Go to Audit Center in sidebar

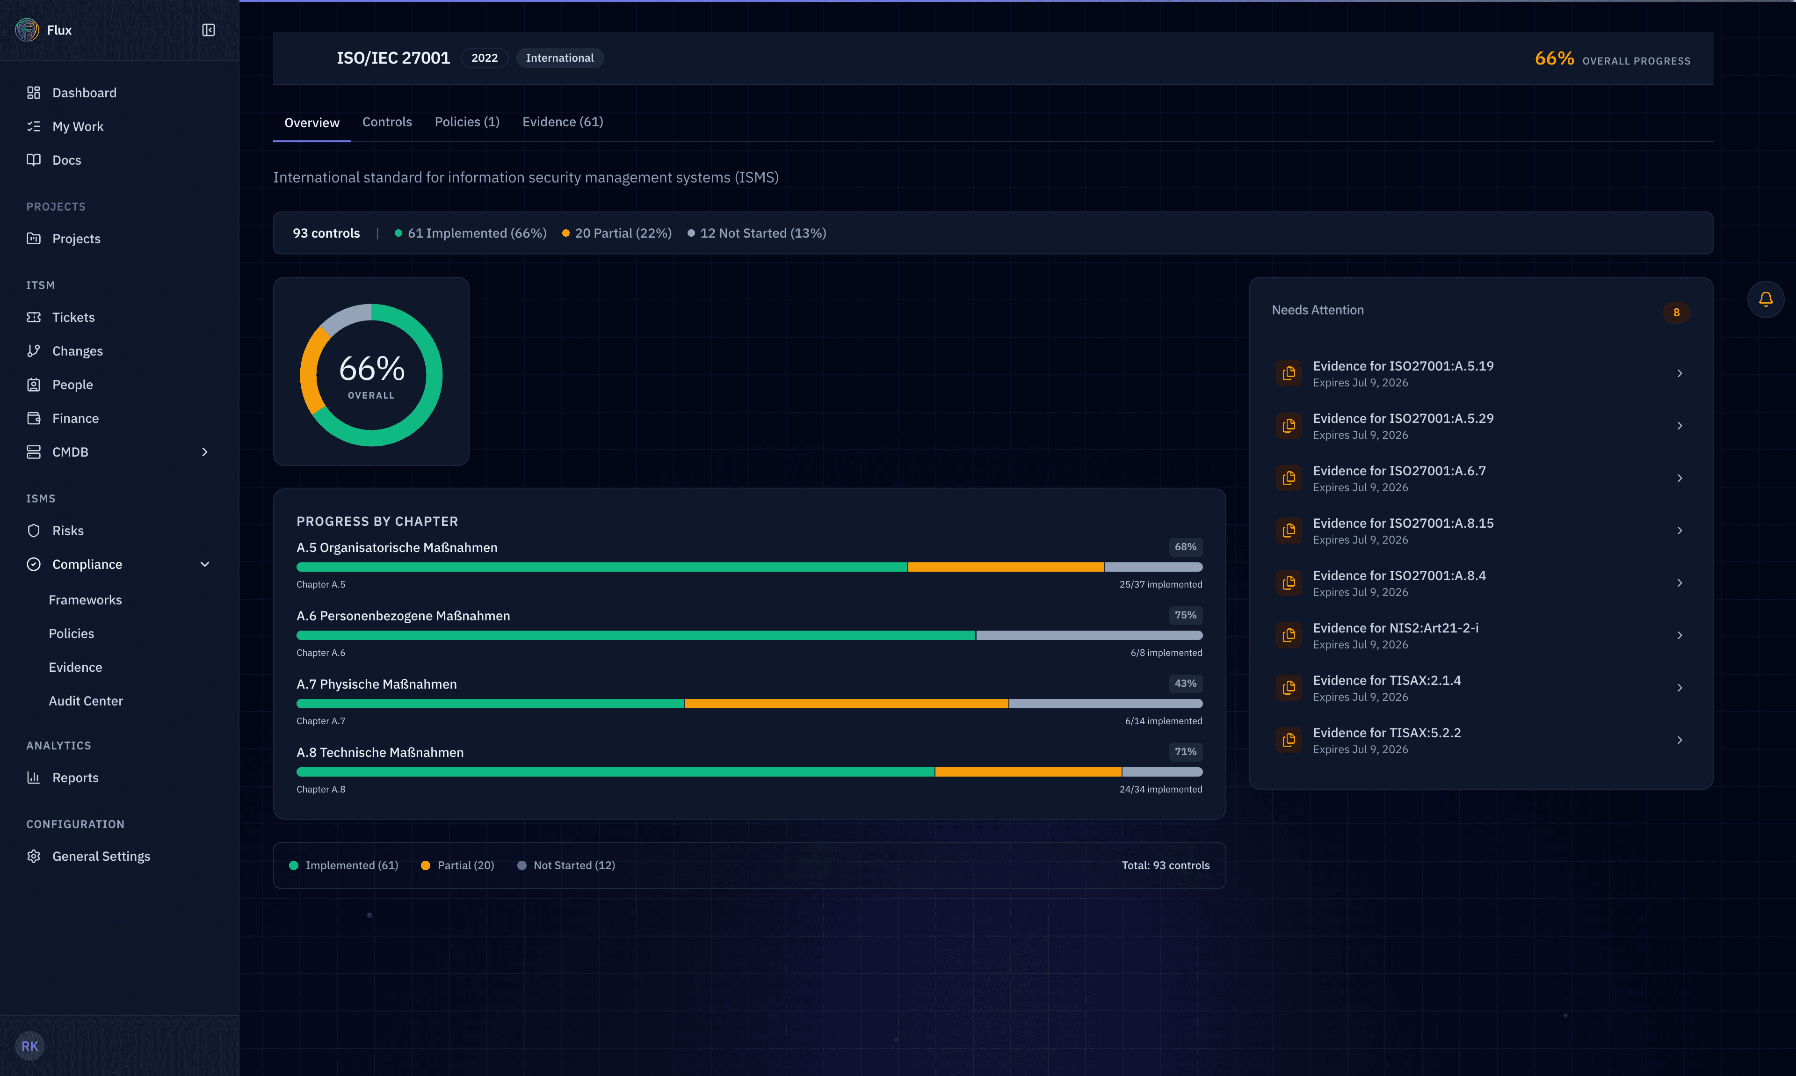coord(86,700)
